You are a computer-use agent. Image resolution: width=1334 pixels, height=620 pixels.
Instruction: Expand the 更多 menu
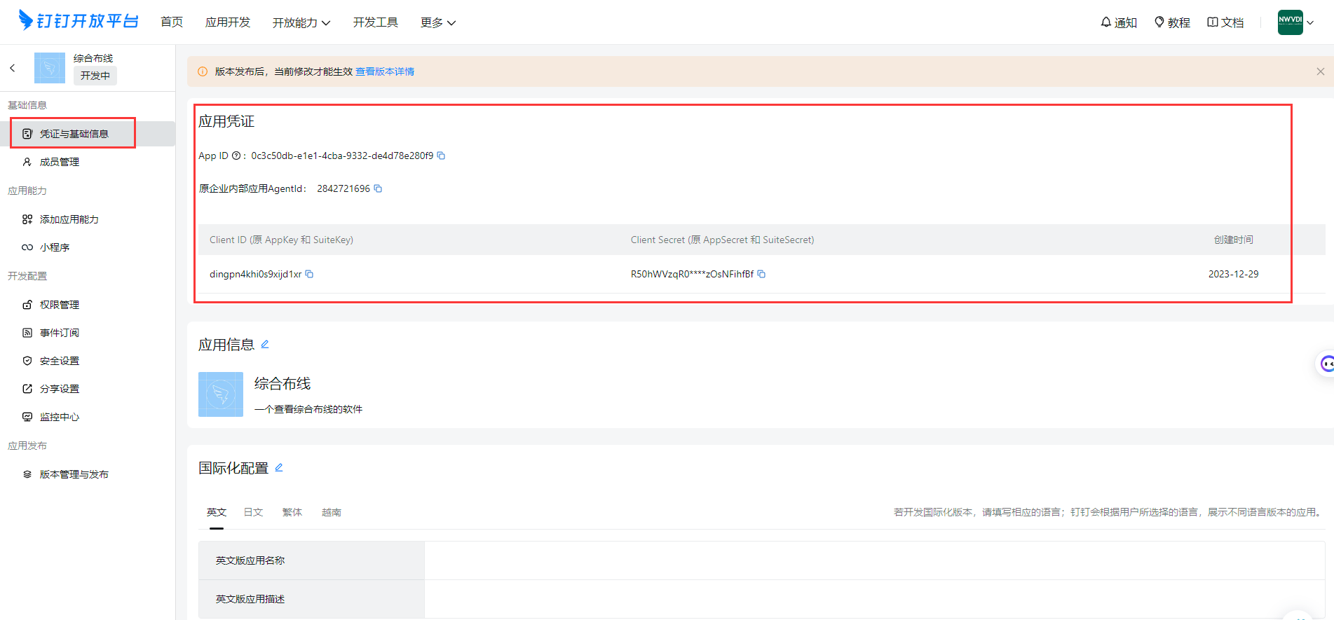pyautogui.click(x=438, y=22)
